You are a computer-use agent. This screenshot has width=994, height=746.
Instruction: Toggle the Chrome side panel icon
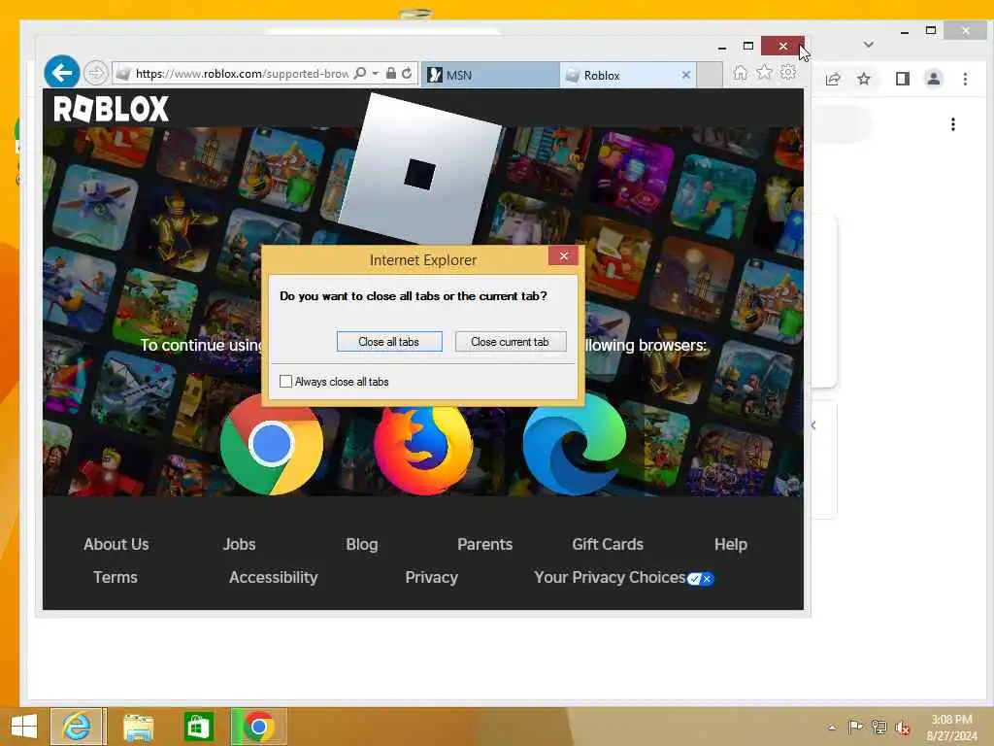point(903,79)
